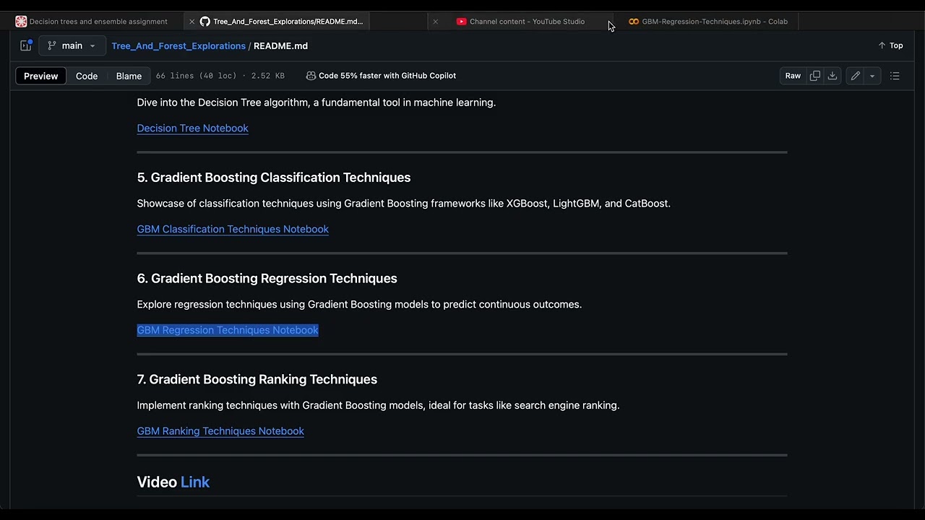Switch to Blame view mode
The image size is (925, 520).
point(129,76)
